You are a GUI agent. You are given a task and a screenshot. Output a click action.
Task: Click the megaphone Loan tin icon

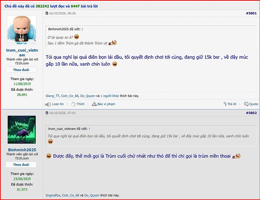(x=48, y=104)
